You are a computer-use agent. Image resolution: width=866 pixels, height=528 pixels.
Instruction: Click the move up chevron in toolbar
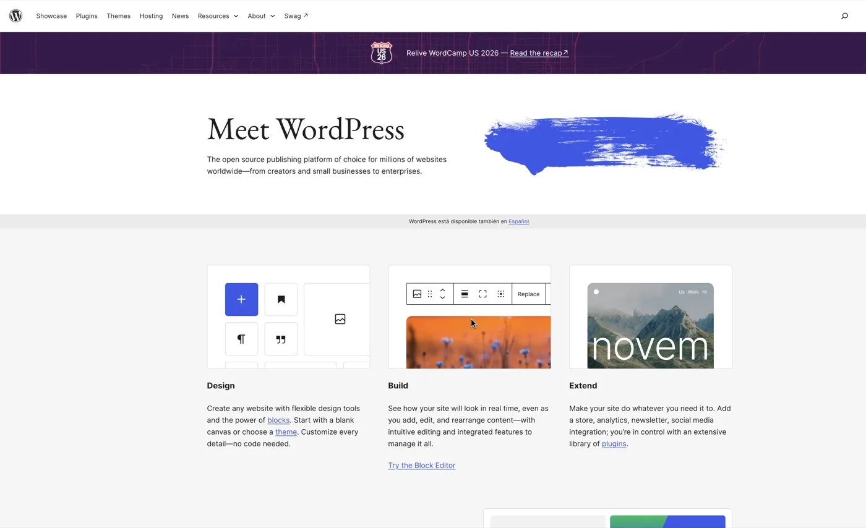click(442, 291)
